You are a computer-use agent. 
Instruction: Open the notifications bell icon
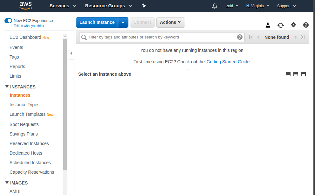(x=215, y=6)
